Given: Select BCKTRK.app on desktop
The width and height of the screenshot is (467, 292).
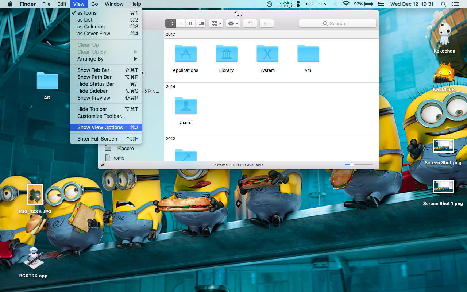Looking at the screenshot, I should [x=34, y=263].
